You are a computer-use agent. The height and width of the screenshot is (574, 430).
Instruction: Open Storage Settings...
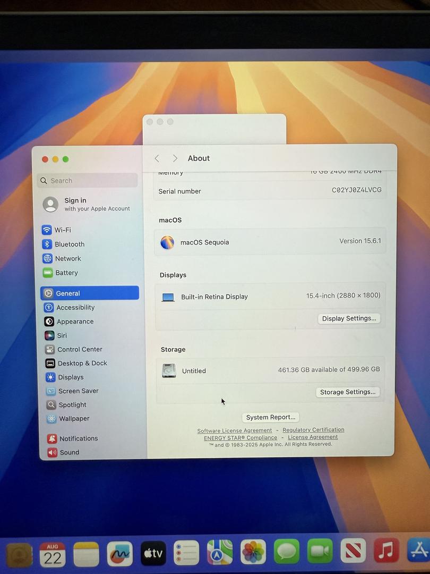(348, 392)
